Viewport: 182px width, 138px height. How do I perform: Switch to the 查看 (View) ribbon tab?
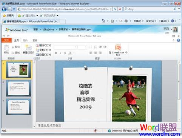[35, 40]
